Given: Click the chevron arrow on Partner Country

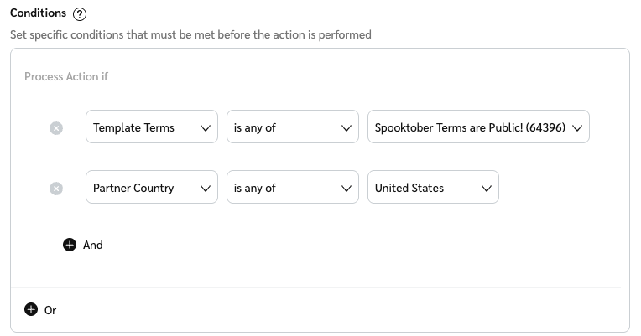Looking at the screenshot, I should point(206,189).
